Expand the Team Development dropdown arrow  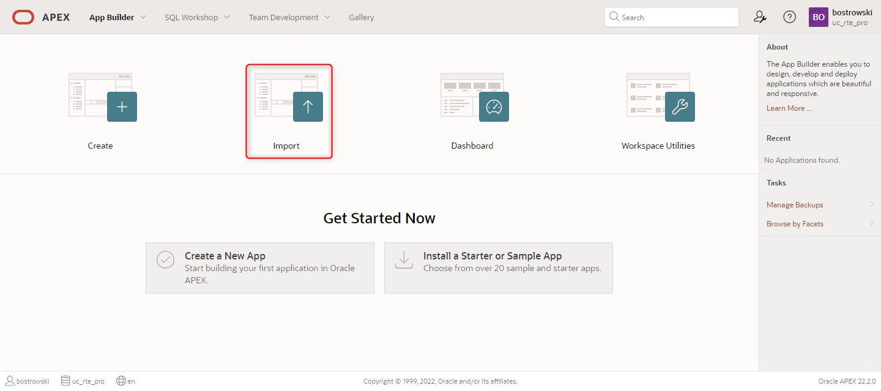[x=327, y=17]
